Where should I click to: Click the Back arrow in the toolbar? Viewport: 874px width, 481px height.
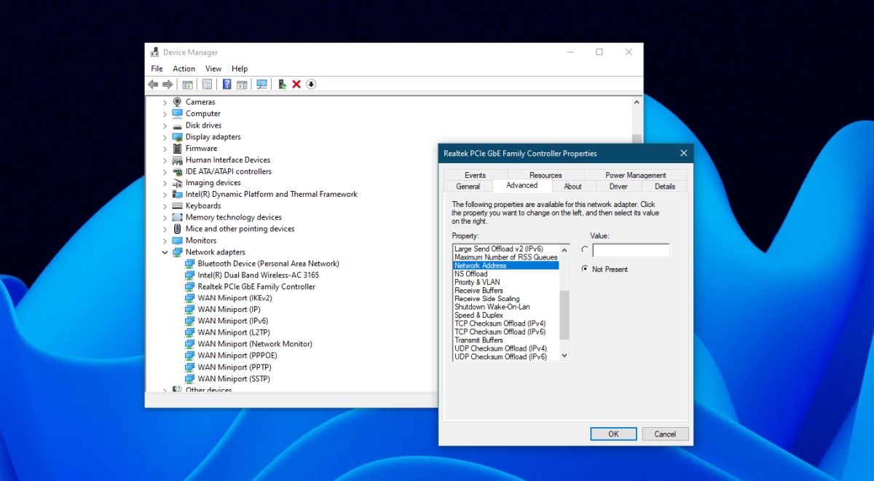(153, 85)
